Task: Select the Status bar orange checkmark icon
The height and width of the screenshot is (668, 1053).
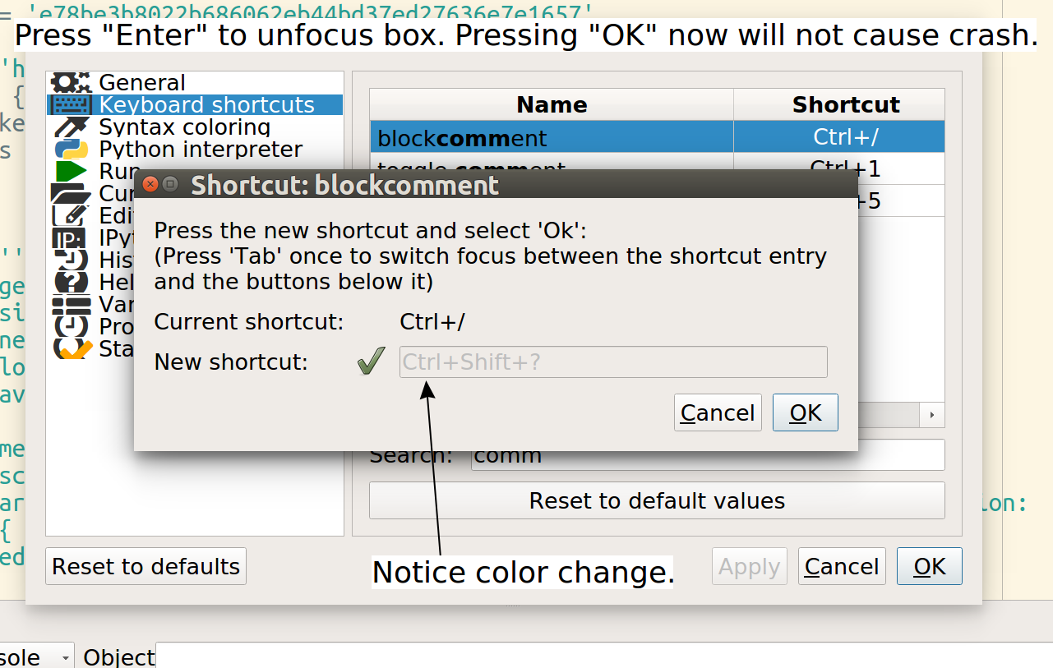Action: coord(72,348)
